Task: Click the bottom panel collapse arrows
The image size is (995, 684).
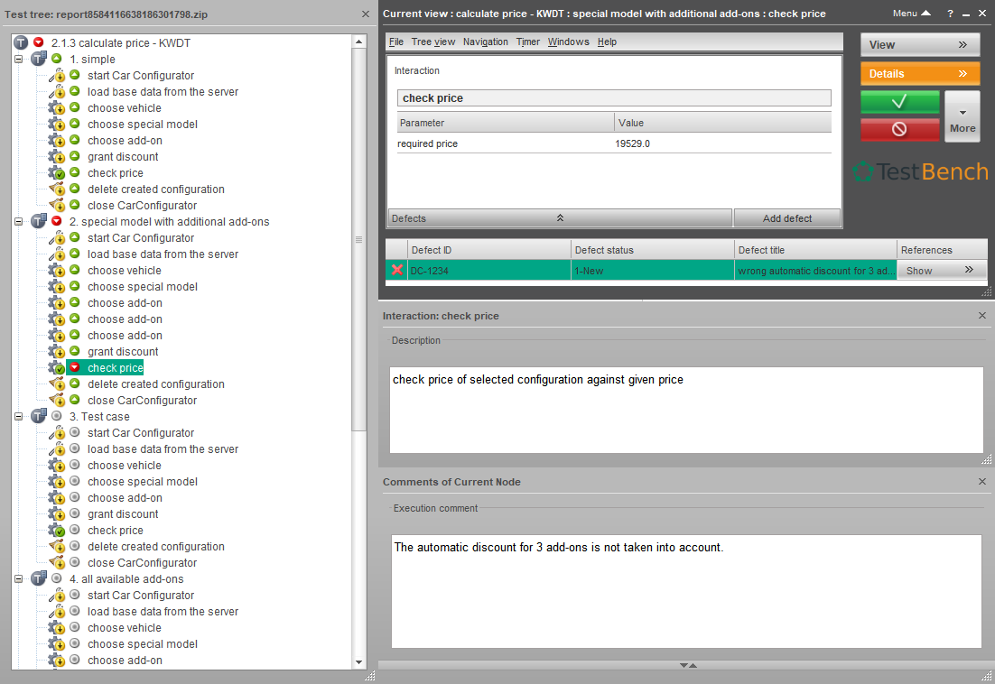Action: tap(689, 665)
